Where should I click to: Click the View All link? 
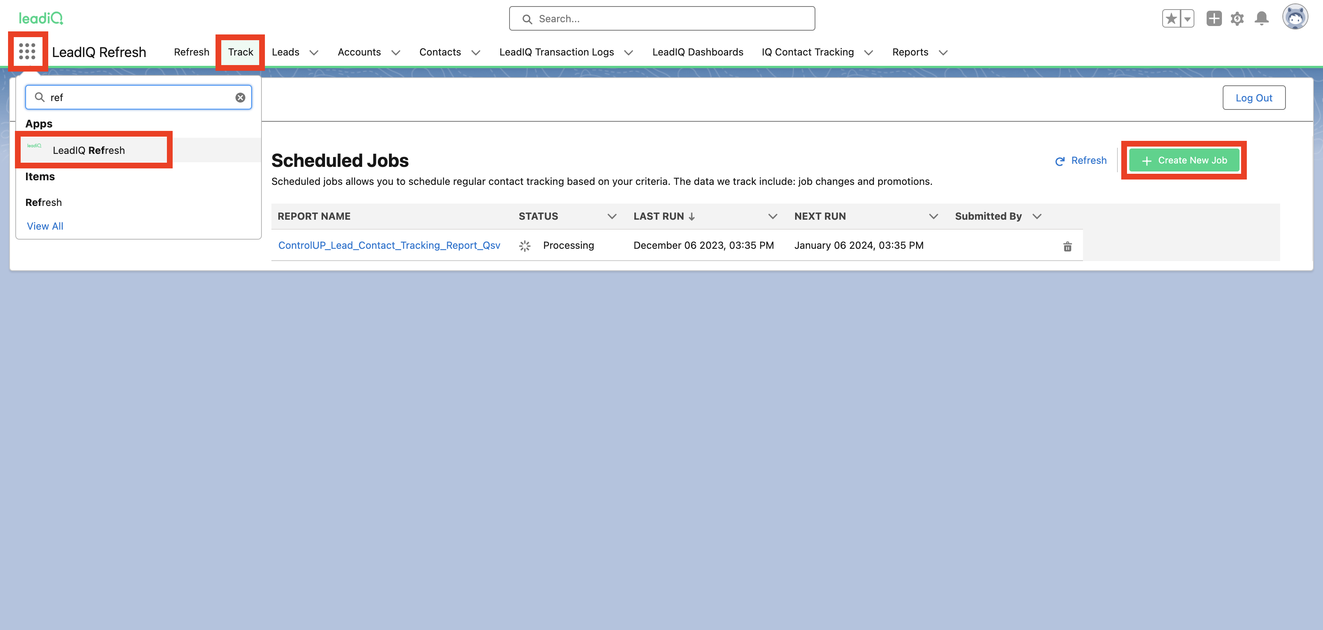tap(45, 226)
